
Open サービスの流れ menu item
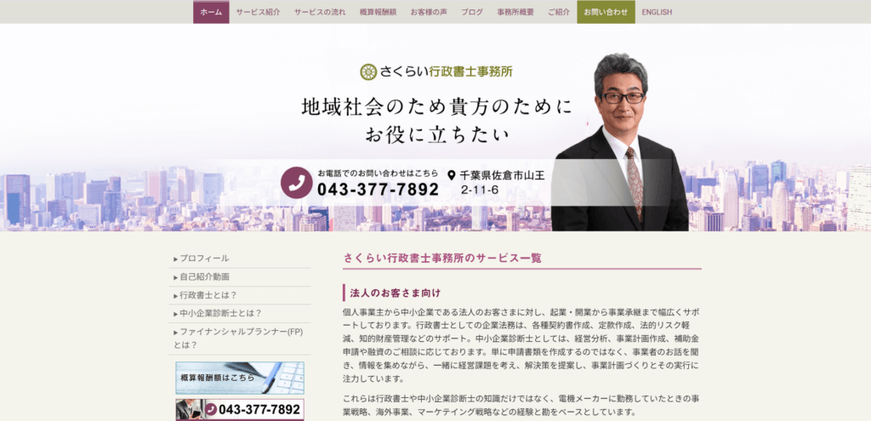tap(320, 12)
